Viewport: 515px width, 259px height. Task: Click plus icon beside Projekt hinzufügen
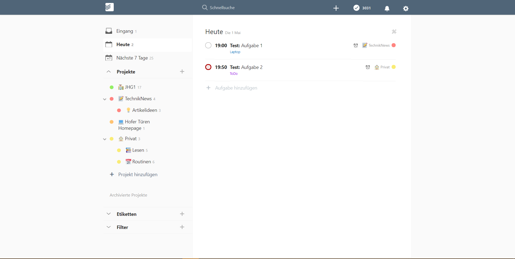click(112, 175)
